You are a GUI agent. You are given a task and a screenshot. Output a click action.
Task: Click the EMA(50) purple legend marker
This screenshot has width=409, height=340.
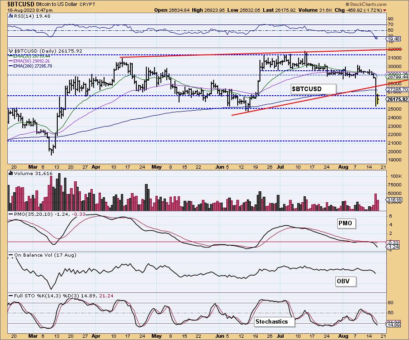(x=11, y=61)
